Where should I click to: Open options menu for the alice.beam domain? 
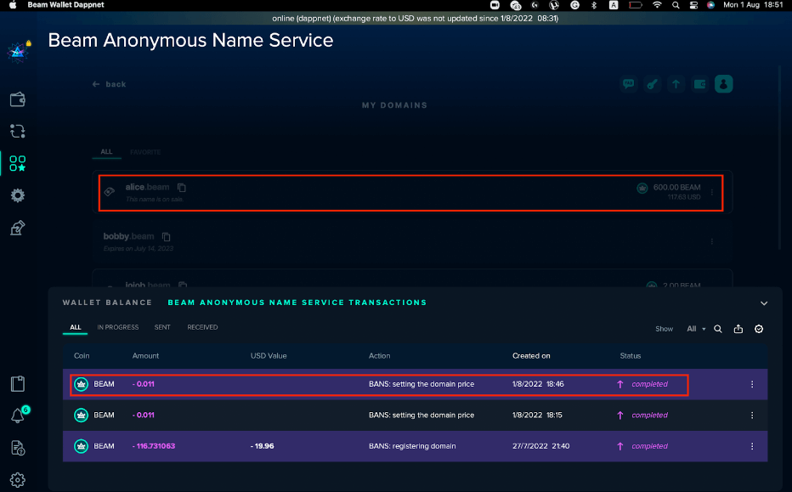click(x=711, y=192)
